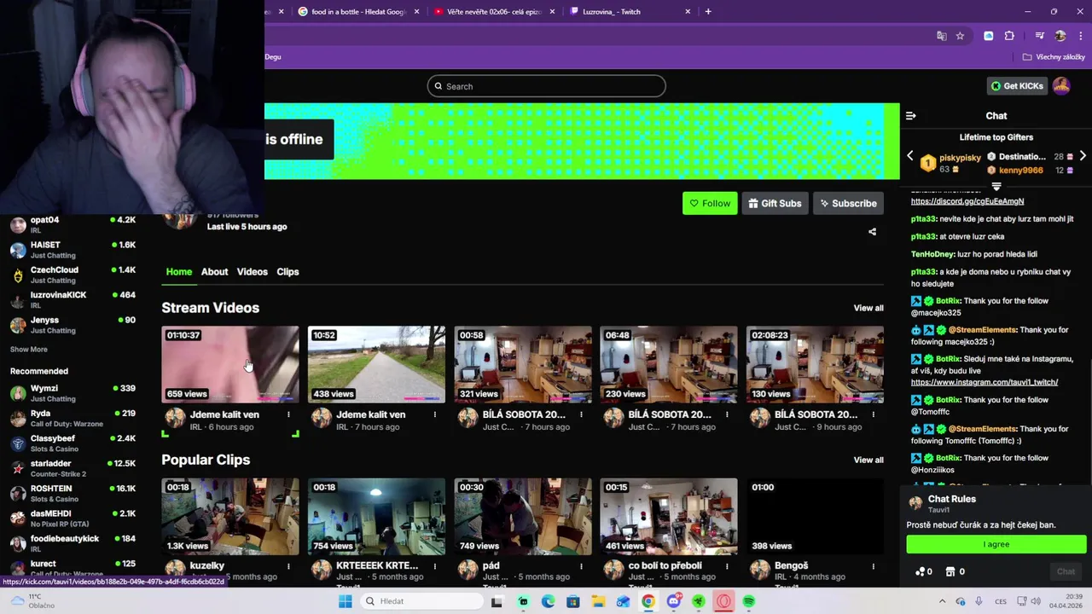The width and height of the screenshot is (1092, 614).
Task: Click the Subscribe button
Action: click(x=848, y=203)
